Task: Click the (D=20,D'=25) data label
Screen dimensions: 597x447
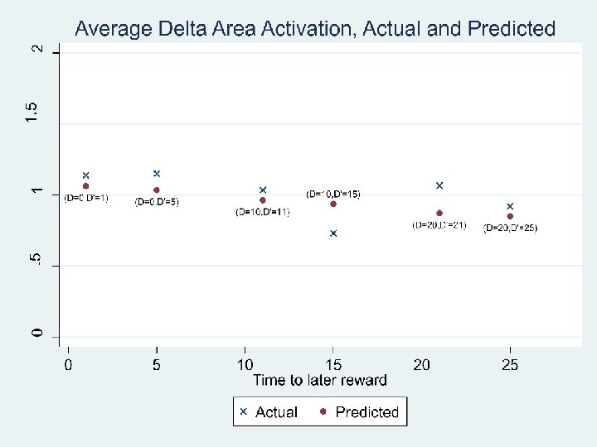Action: pos(511,228)
